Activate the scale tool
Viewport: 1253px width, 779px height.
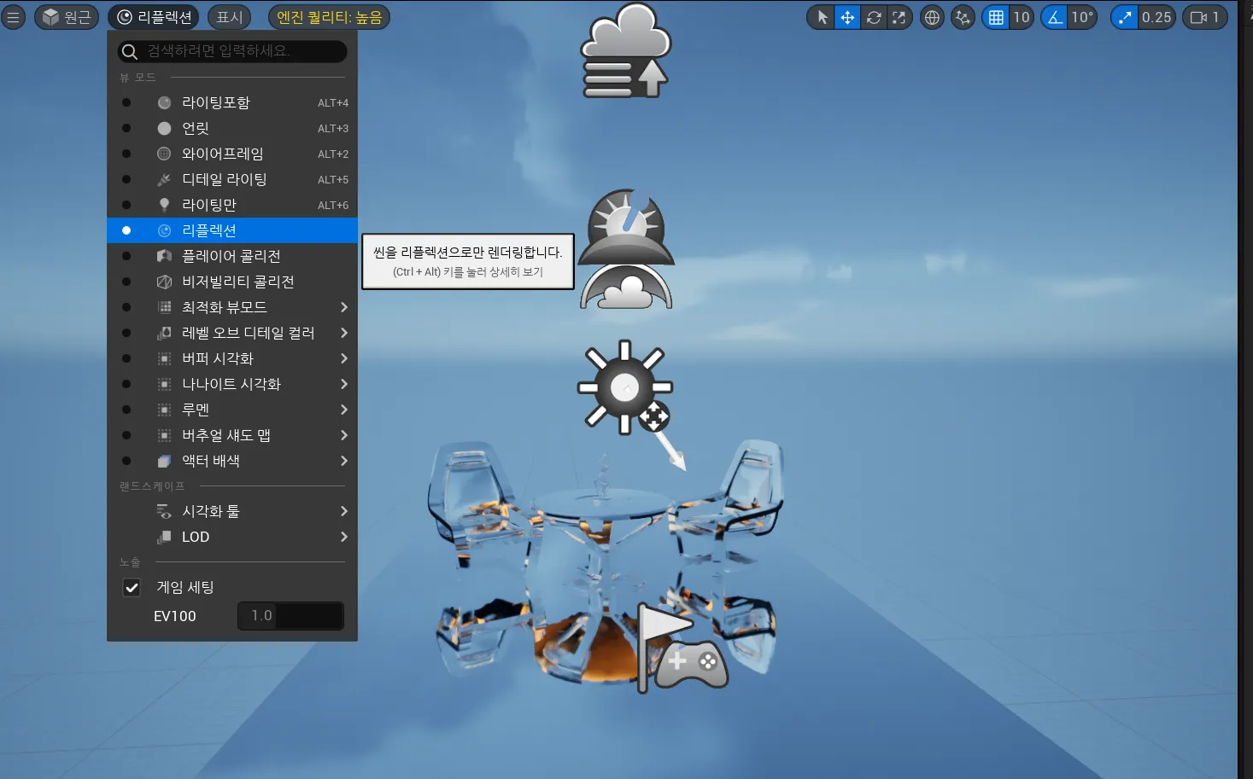coord(899,17)
